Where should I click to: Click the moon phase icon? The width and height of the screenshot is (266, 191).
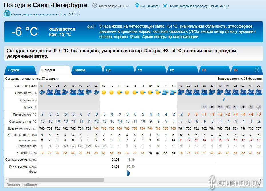tap(128, 173)
